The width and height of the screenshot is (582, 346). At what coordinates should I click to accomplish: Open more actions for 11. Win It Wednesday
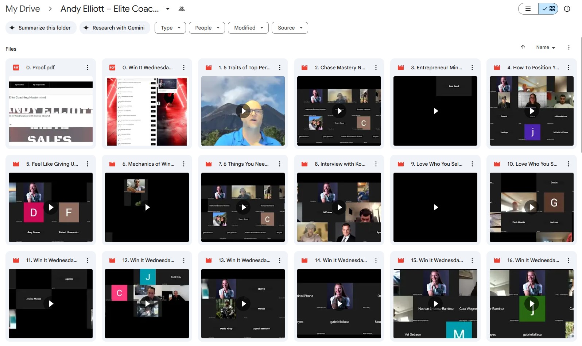point(88,260)
